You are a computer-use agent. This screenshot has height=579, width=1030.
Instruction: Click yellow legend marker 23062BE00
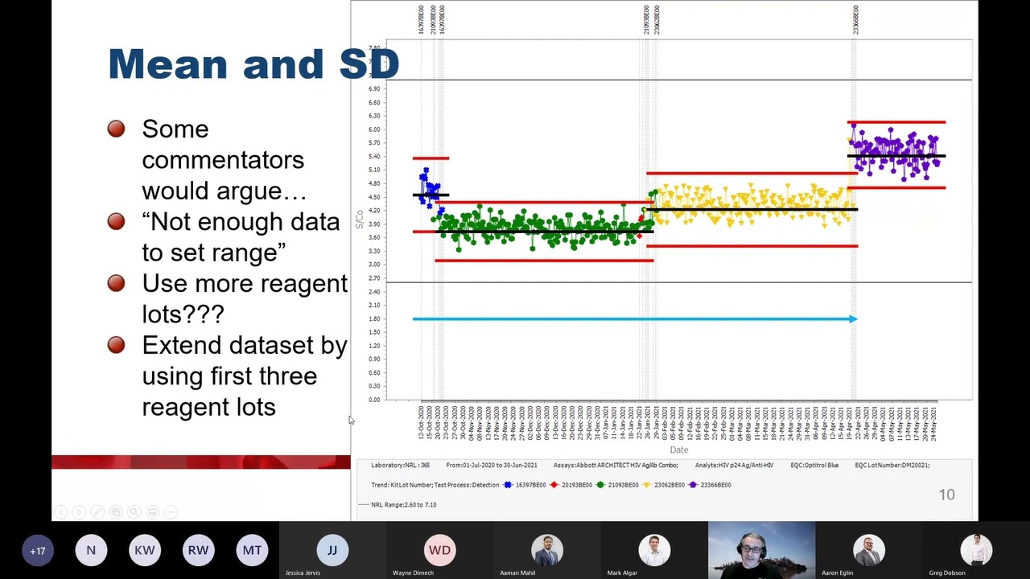point(648,485)
